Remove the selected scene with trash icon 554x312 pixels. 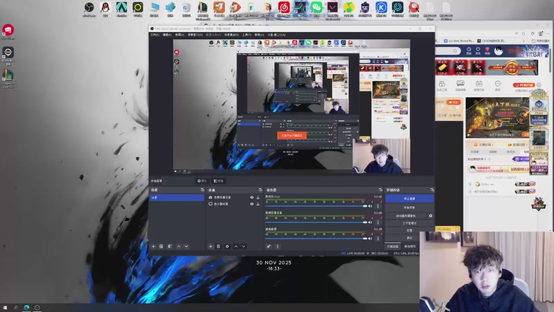[x=161, y=246]
